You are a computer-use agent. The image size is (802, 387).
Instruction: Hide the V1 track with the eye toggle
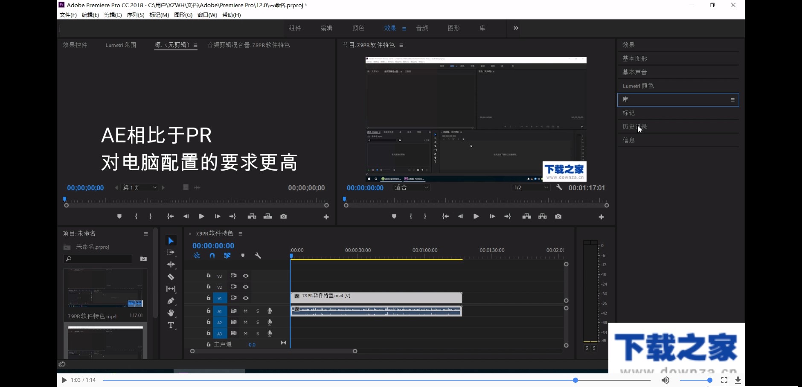tap(246, 298)
